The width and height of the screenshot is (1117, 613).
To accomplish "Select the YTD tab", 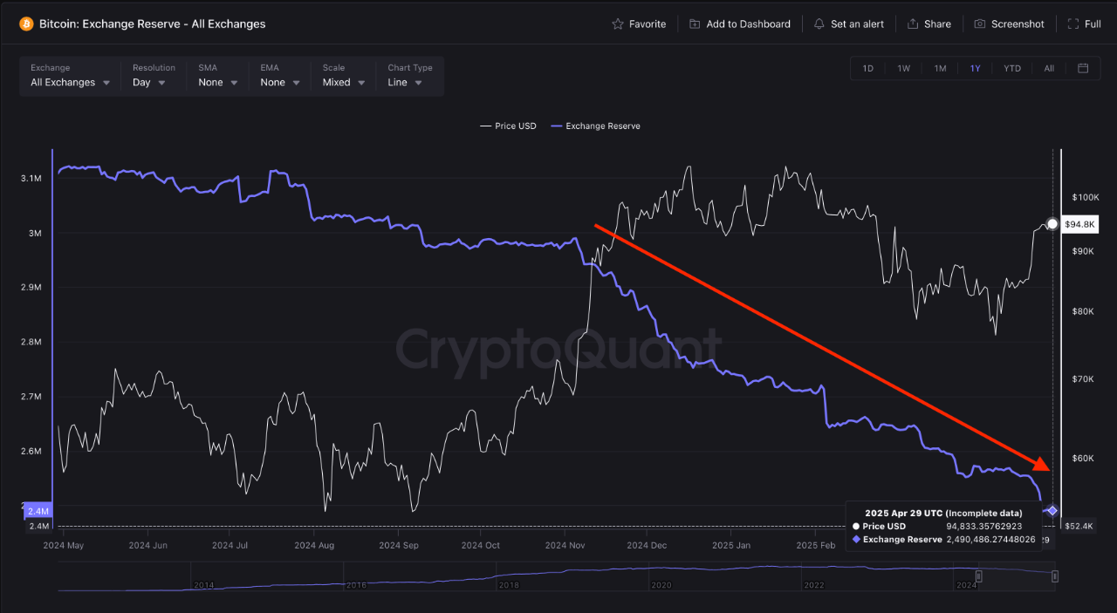I will click(x=1011, y=68).
